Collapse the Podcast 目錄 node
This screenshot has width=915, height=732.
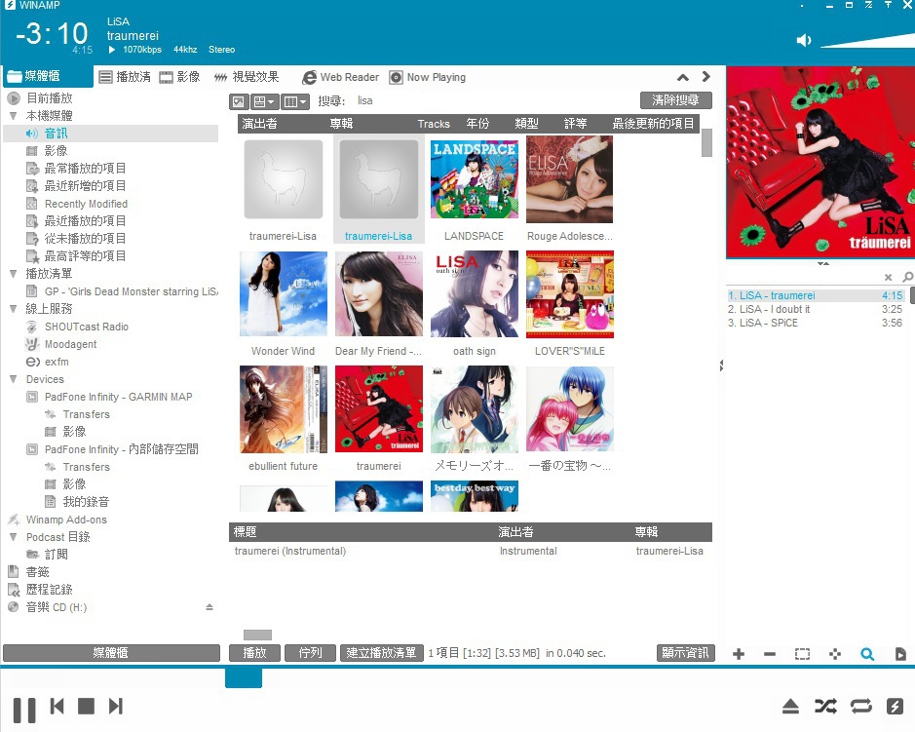(x=14, y=536)
